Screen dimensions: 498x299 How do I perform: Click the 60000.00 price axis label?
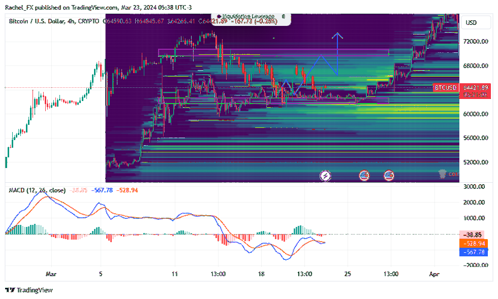(476, 114)
